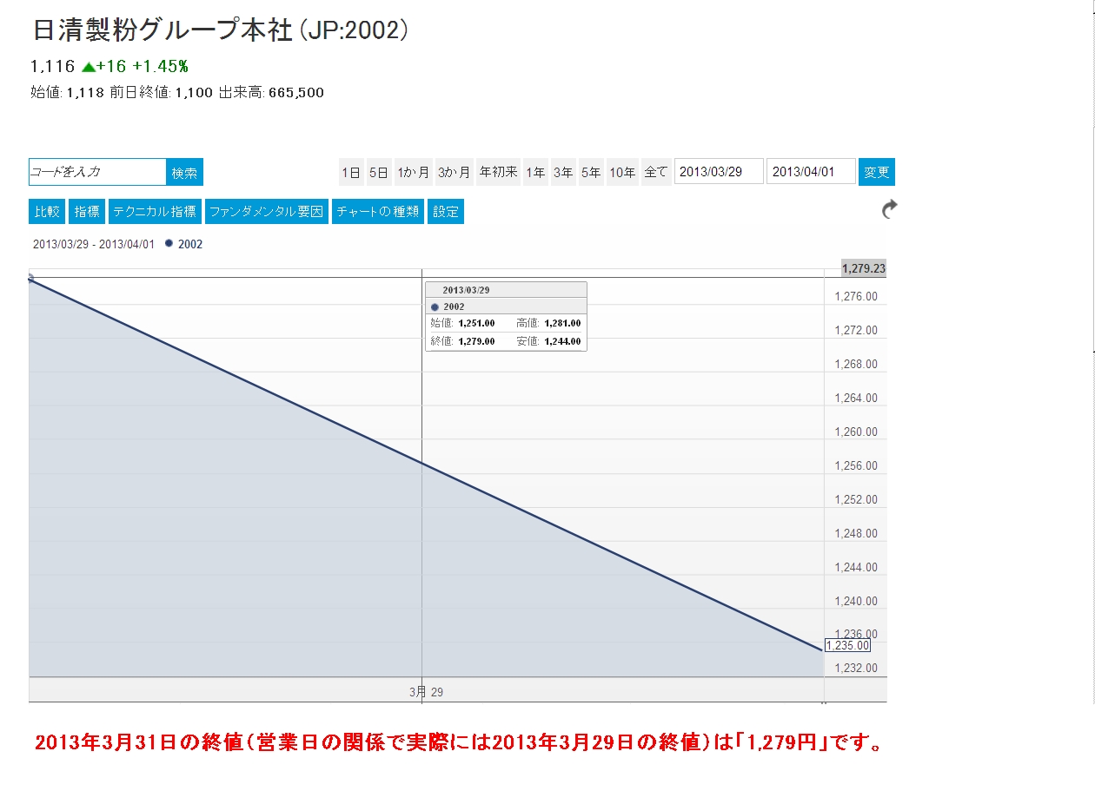This screenshot has height=791, width=1095.
Task: Open the 比較 compare menu
Action: [47, 212]
